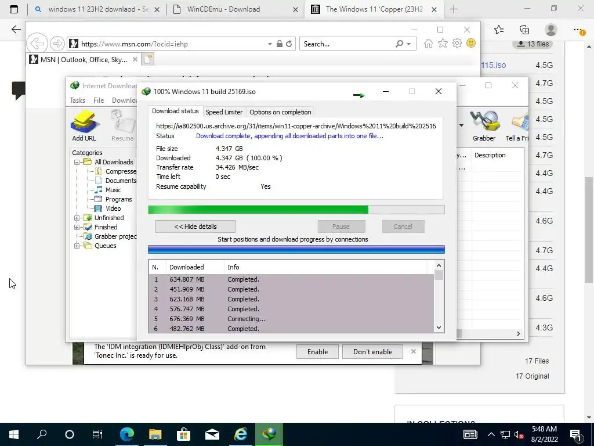The height and width of the screenshot is (446, 594).
Task: Open File Explorer from taskbar
Action: point(155,434)
